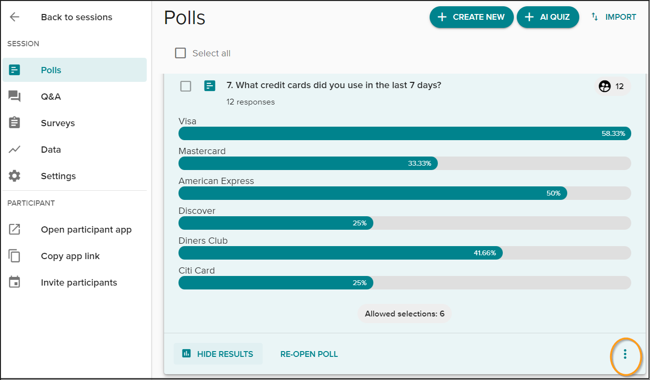Click the back arrow icon

pos(14,17)
